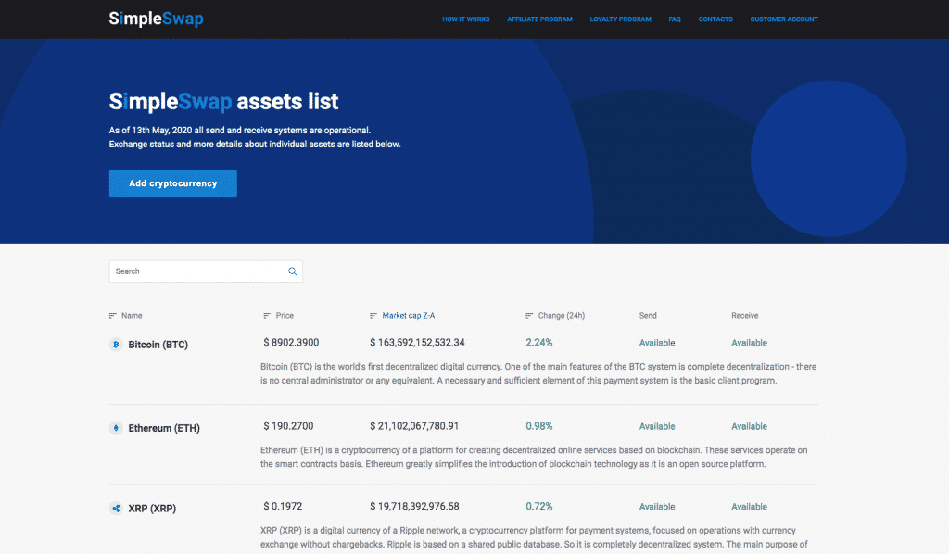
Task: Open the XRP (XRP) asset name
Action: click(x=152, y=509)
